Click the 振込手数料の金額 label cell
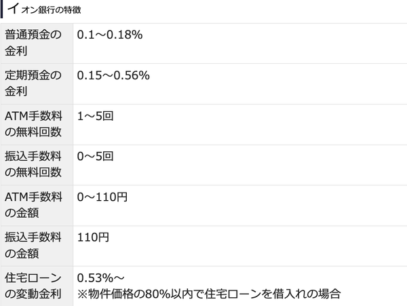 click(36, 246)
